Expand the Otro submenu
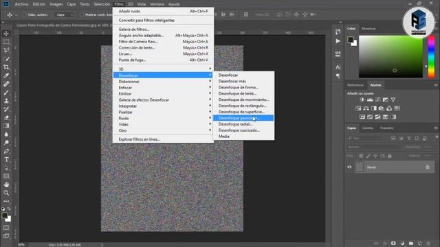 163,131
